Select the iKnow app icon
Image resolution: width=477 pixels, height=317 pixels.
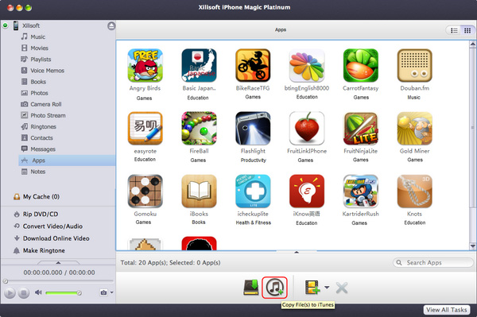tap(307, 191)
